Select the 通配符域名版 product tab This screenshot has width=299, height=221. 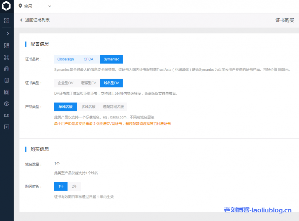pyautogui.click(x=114, y=107)
